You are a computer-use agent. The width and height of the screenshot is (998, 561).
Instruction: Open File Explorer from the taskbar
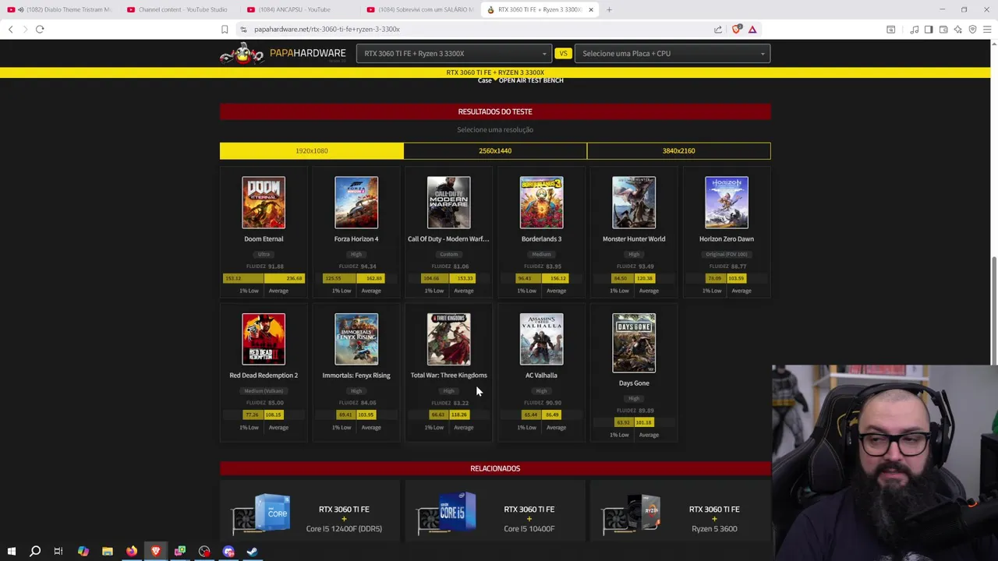pos(108,551)
